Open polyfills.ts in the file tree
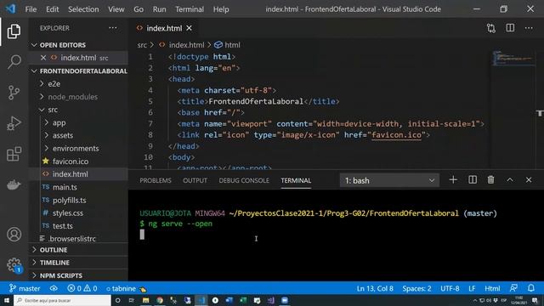The image size is (544, 306). pyautogui.click(x=70, y=201)
